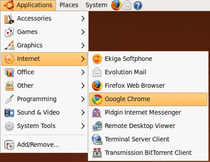Select Ekiga Softphone entry
The image size is (210, 162).
point(148,59)
